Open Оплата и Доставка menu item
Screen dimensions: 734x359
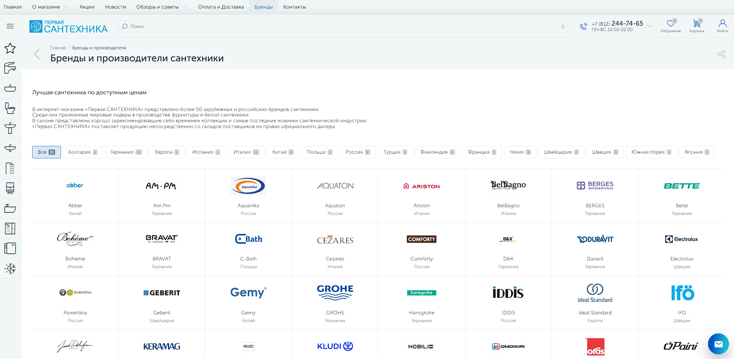pyautogui.click(x=221, y=7)
